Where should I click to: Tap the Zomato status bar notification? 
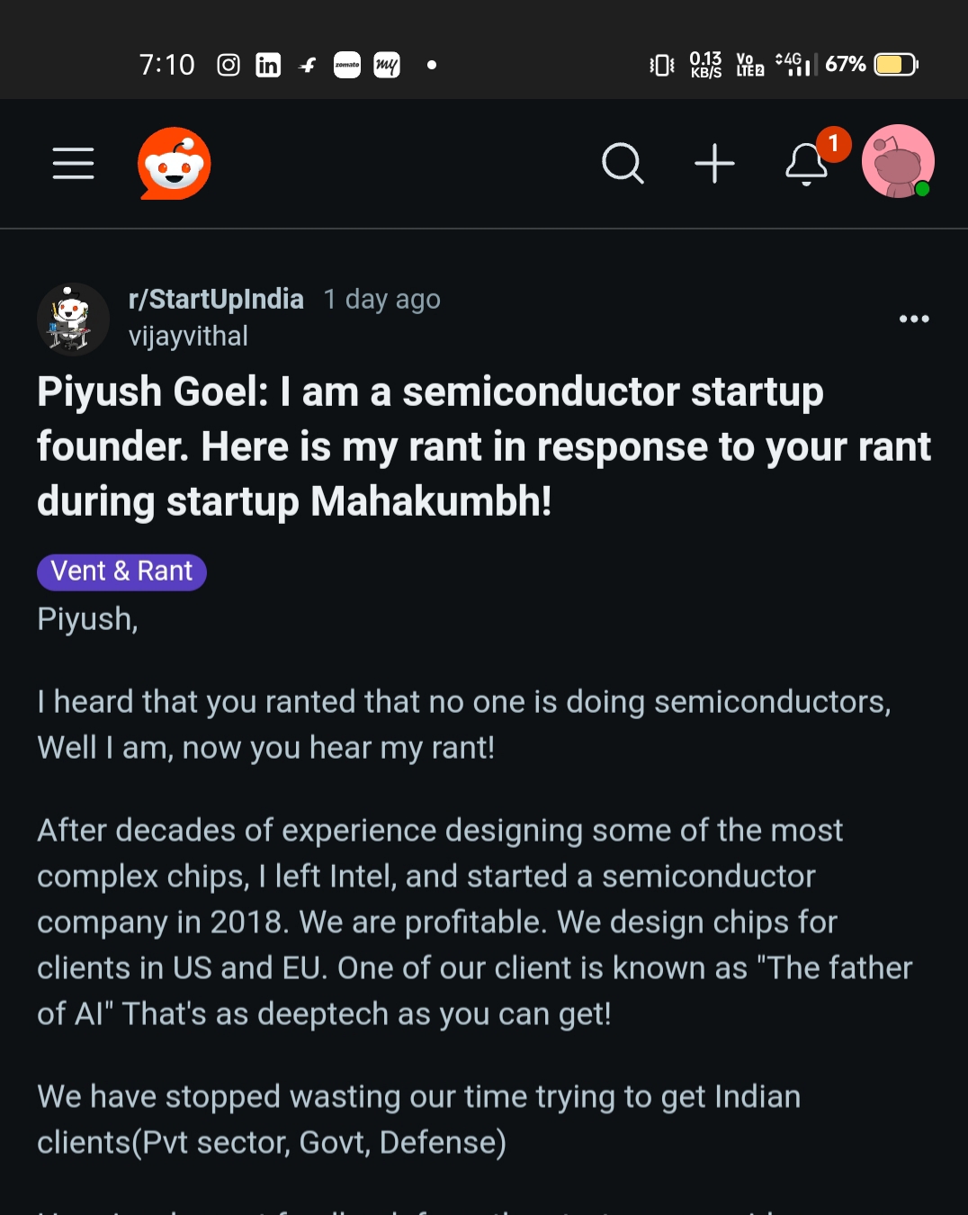347,65
